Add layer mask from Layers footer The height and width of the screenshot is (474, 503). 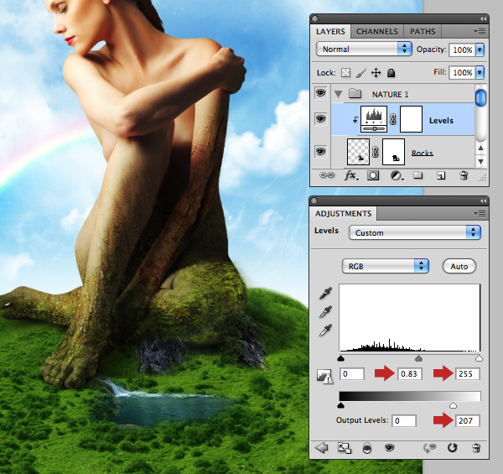point(373,175)
